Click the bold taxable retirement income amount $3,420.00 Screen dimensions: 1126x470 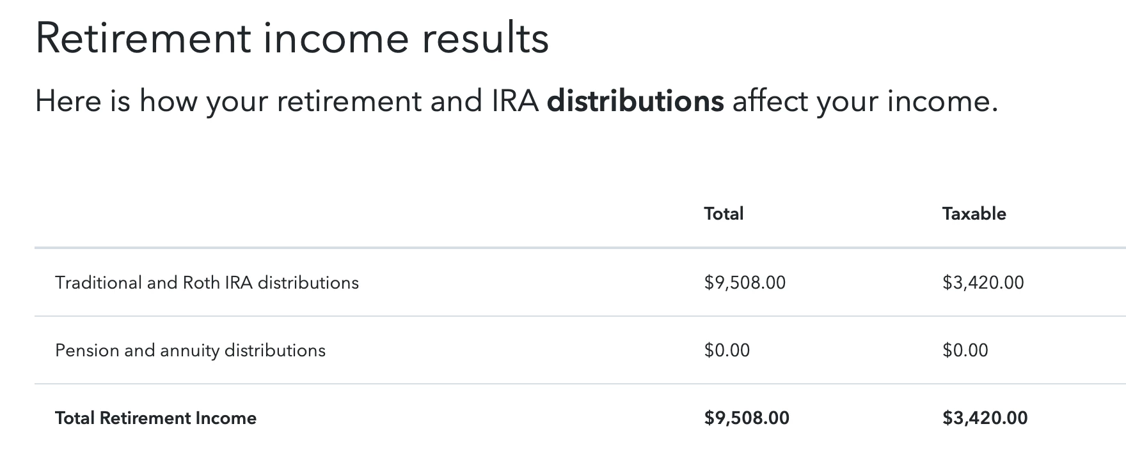tap(985, 418)
